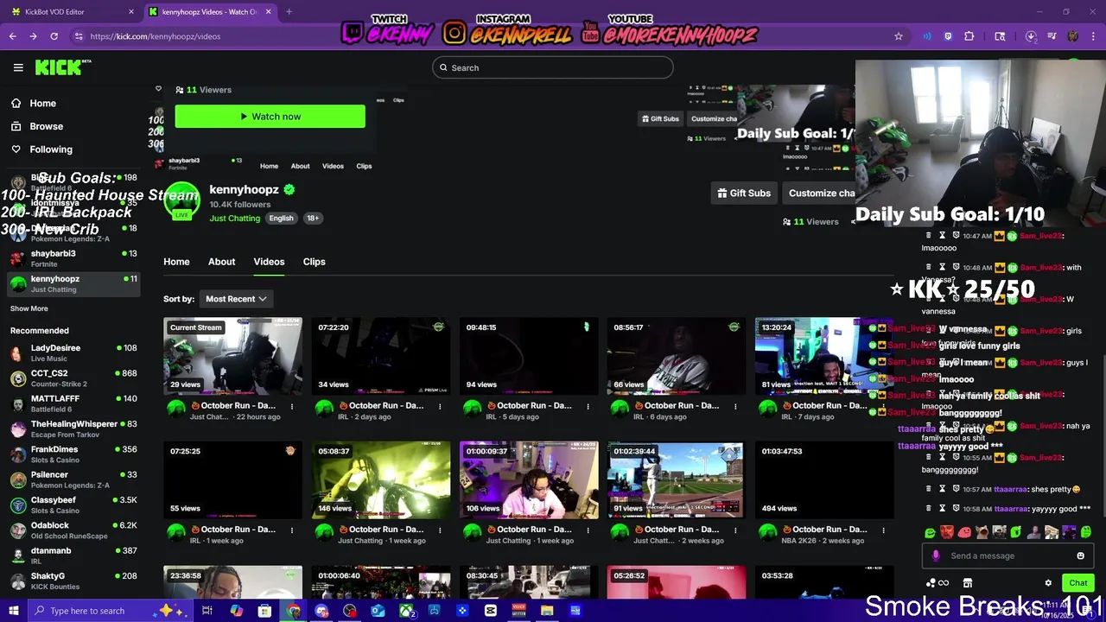Click the purple microphone icon in chat box

tap(935, 555)
